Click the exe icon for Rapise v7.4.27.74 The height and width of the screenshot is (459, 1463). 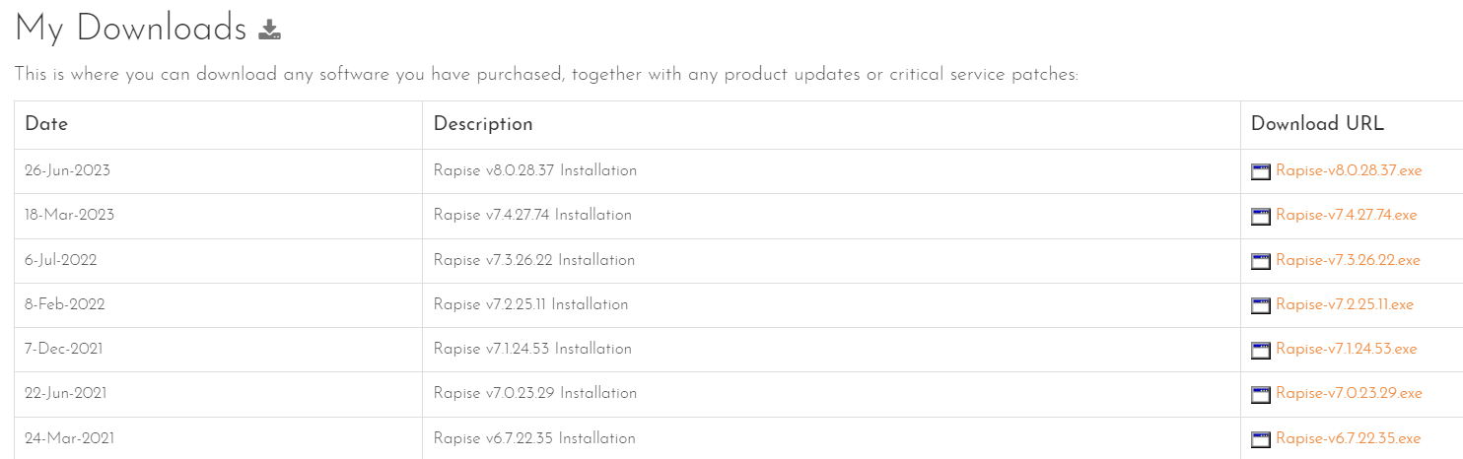click(1261, 216)
